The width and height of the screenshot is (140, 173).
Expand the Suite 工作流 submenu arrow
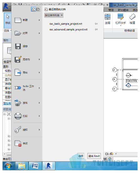[x=39, y=88]
